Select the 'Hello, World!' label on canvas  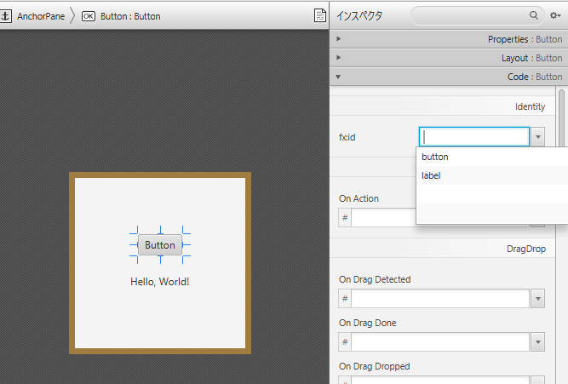tap(160, 282)
